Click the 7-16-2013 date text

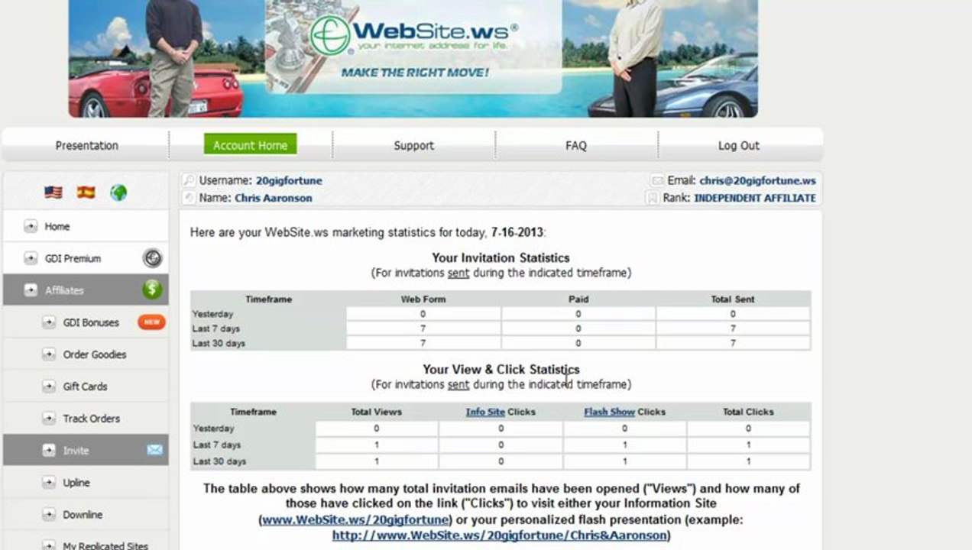coord(517,232)
